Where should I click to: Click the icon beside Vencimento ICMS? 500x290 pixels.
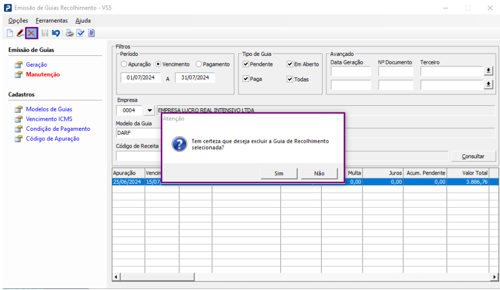coord(18,119)
